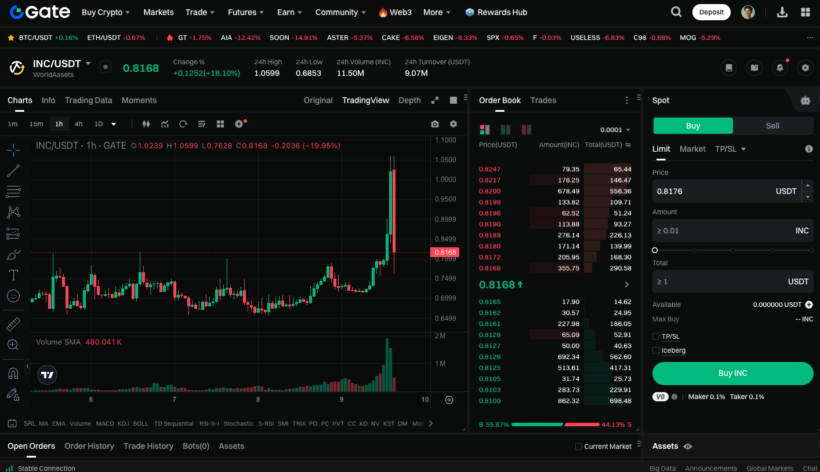Toggle lock all drawing tools
This screenshot has height=472, width=820.
[x=13, y=394]
